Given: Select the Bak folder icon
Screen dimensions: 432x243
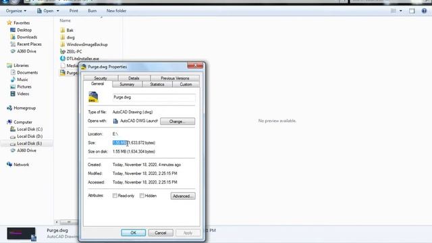Looking at the screenshot, I should pyautogui.click(x=63, y=30).
